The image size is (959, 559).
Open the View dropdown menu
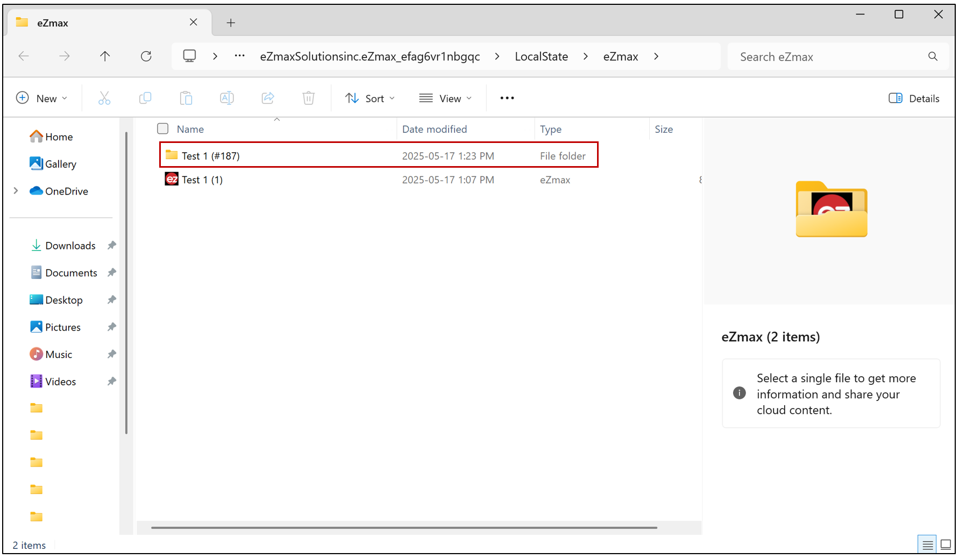click(x=445, y=98)
